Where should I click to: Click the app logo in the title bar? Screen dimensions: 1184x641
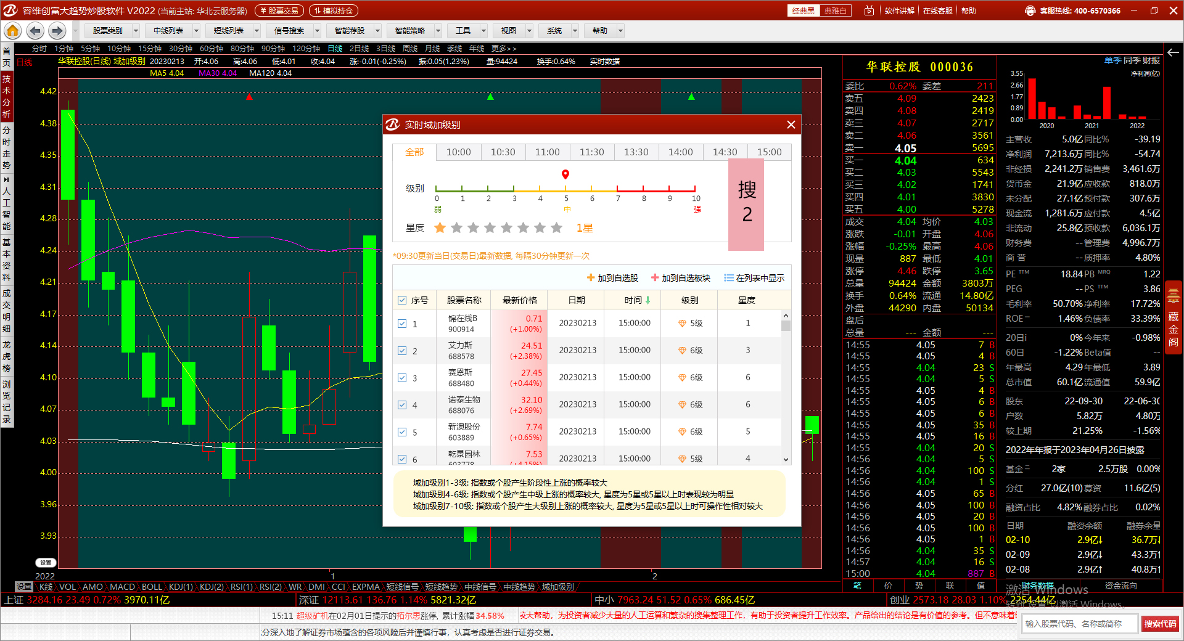[x=10, y=10]
